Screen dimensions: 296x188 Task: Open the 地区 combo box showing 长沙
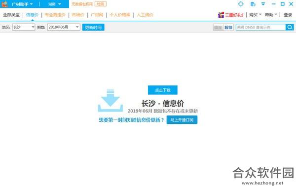click(24, 27)
